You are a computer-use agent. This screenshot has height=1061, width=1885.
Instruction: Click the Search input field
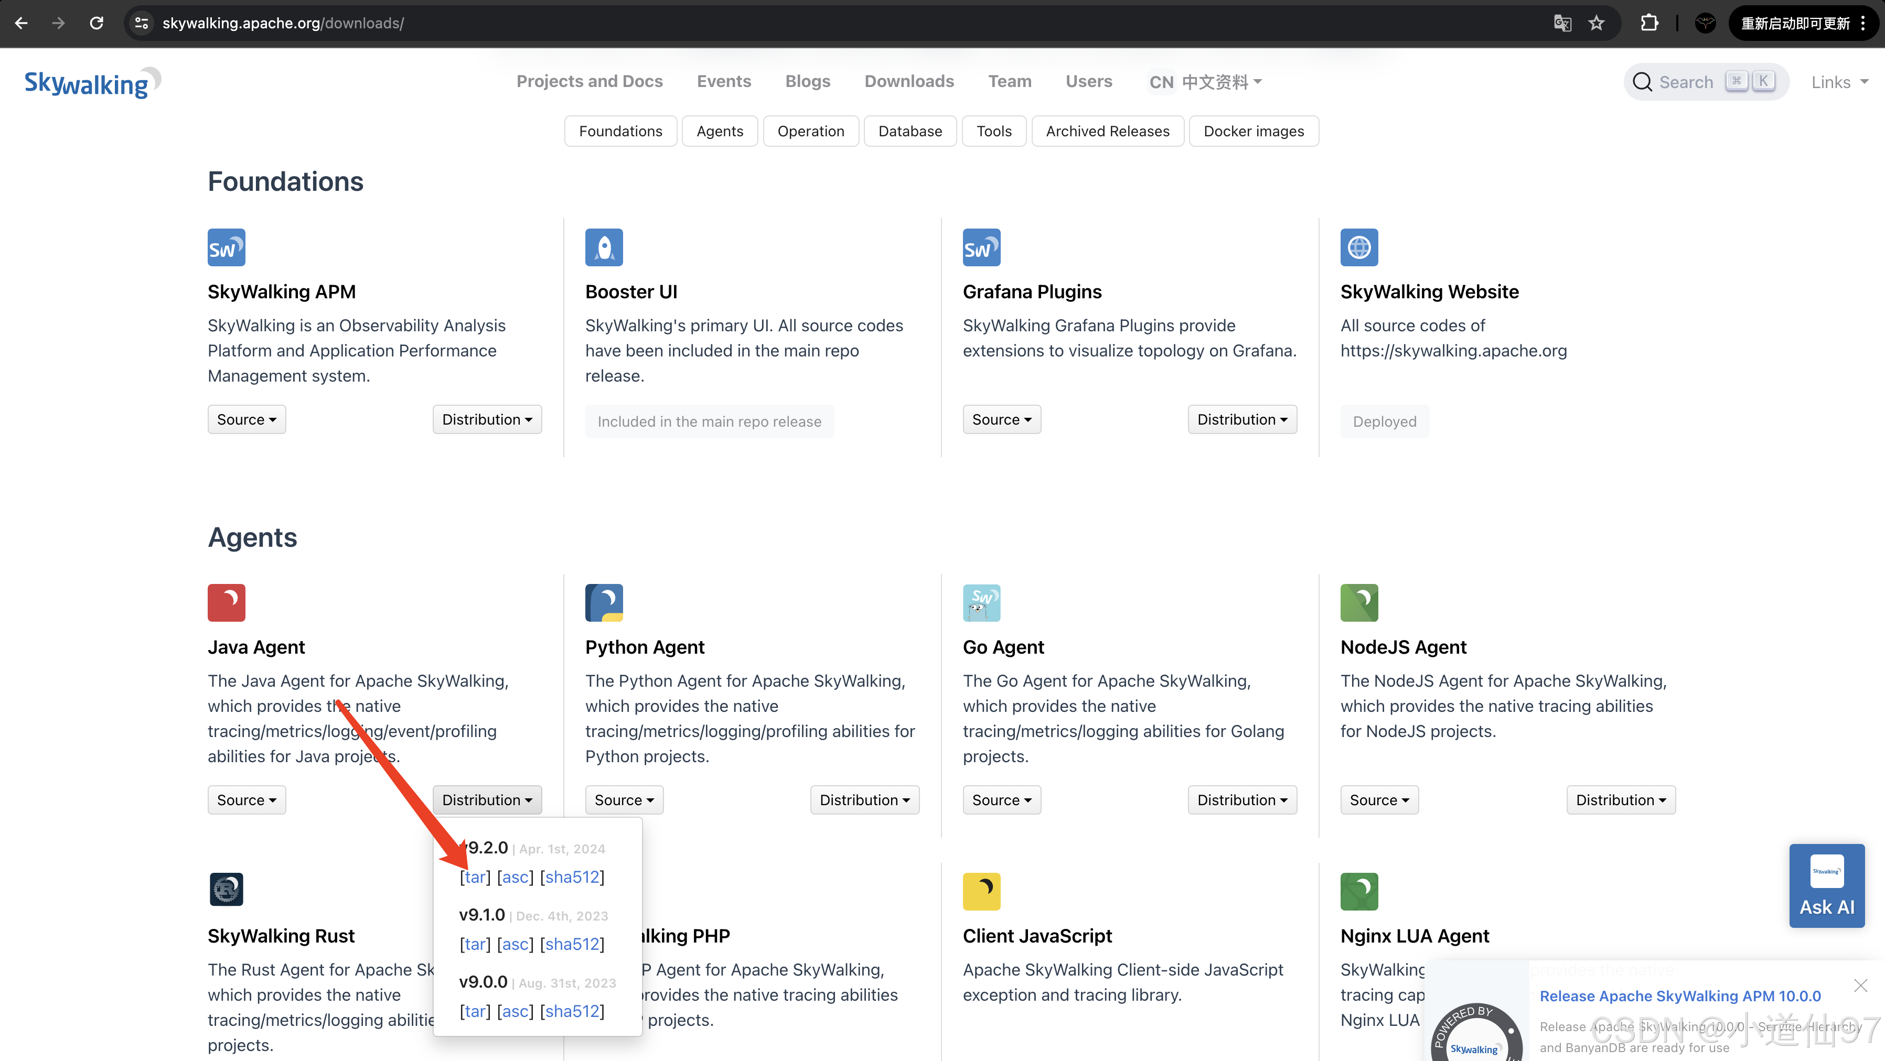[1707, 82]
